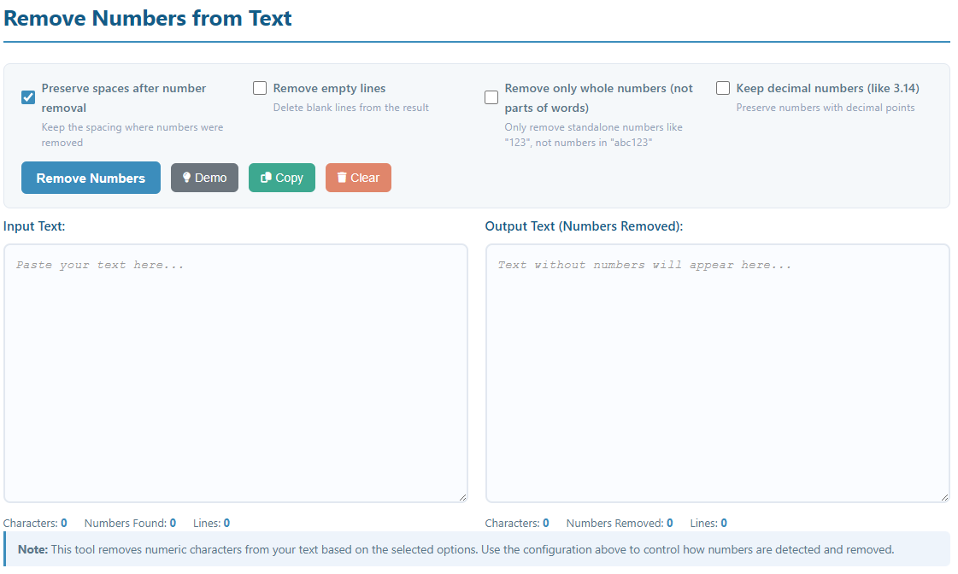
Task: Click inside the Output Text area
Action: pyautogui.click(x=717, y=373)
